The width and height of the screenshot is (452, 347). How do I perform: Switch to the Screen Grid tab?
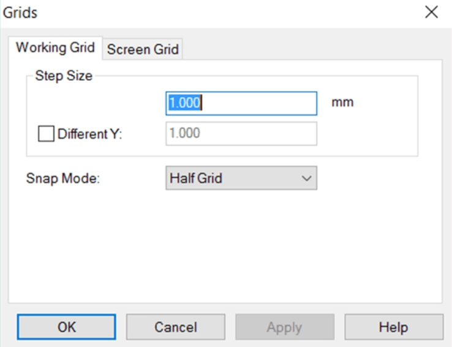point(143,49)
